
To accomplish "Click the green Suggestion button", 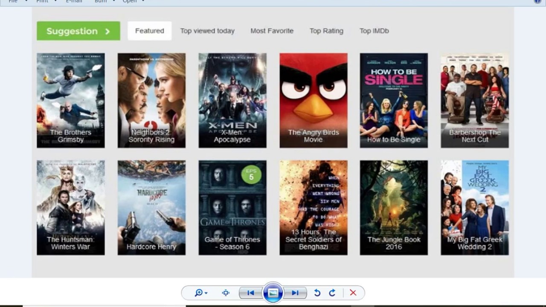I will (x=78, y=31).
